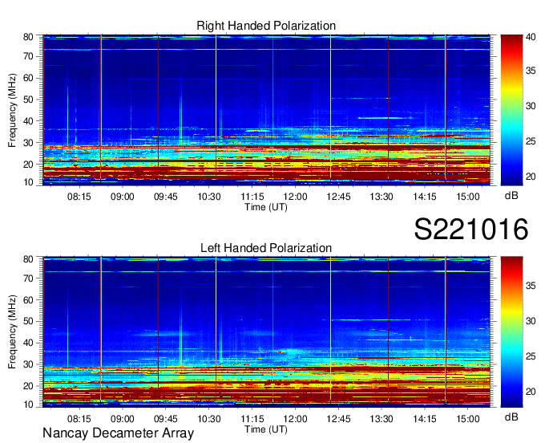The height and width of the screenshot is (443, 545).
Task: Click the dB unit label under the upper color bar
Action: pyautogui.click(x=511, y=196)
